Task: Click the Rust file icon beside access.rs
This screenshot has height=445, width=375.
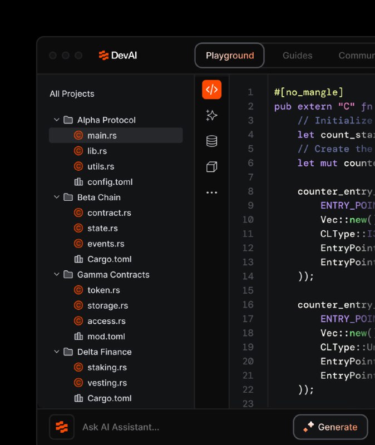Action: click(78, 321)
